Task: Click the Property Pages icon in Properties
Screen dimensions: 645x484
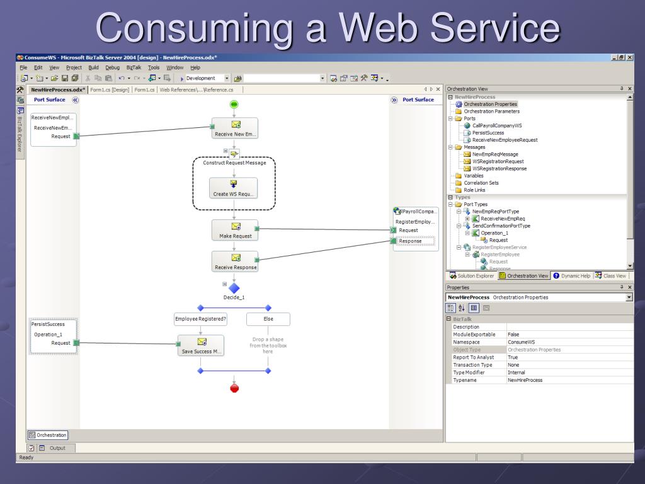Action: point(486,308)
